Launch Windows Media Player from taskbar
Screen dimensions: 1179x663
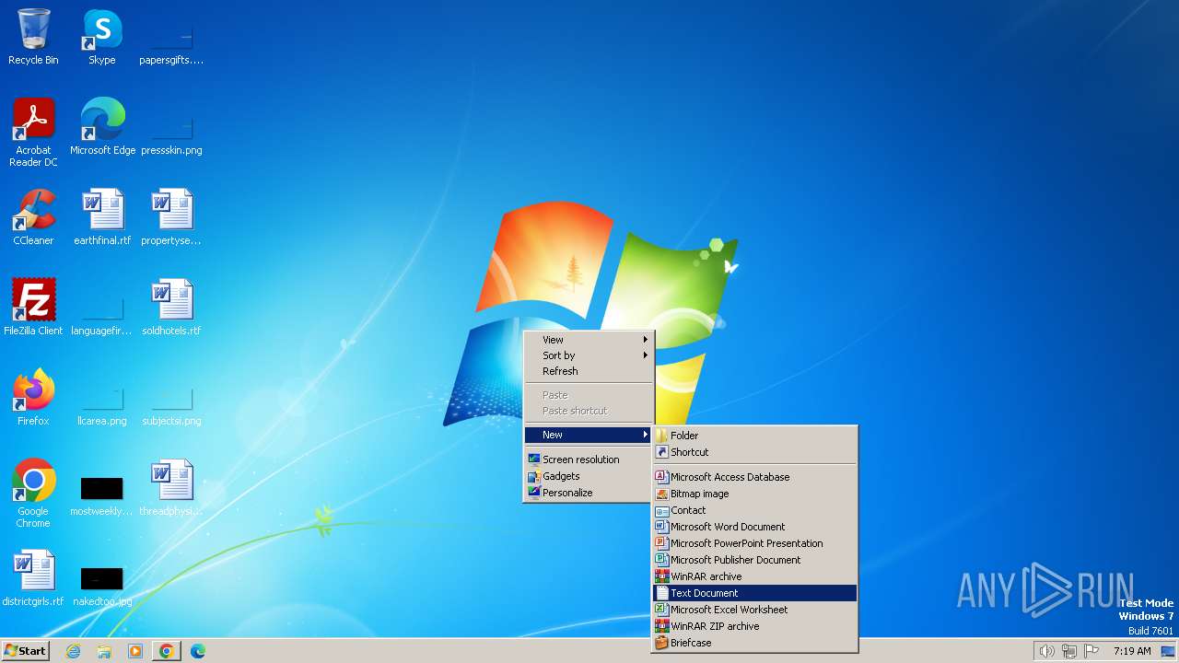click(x=135, y=651)
